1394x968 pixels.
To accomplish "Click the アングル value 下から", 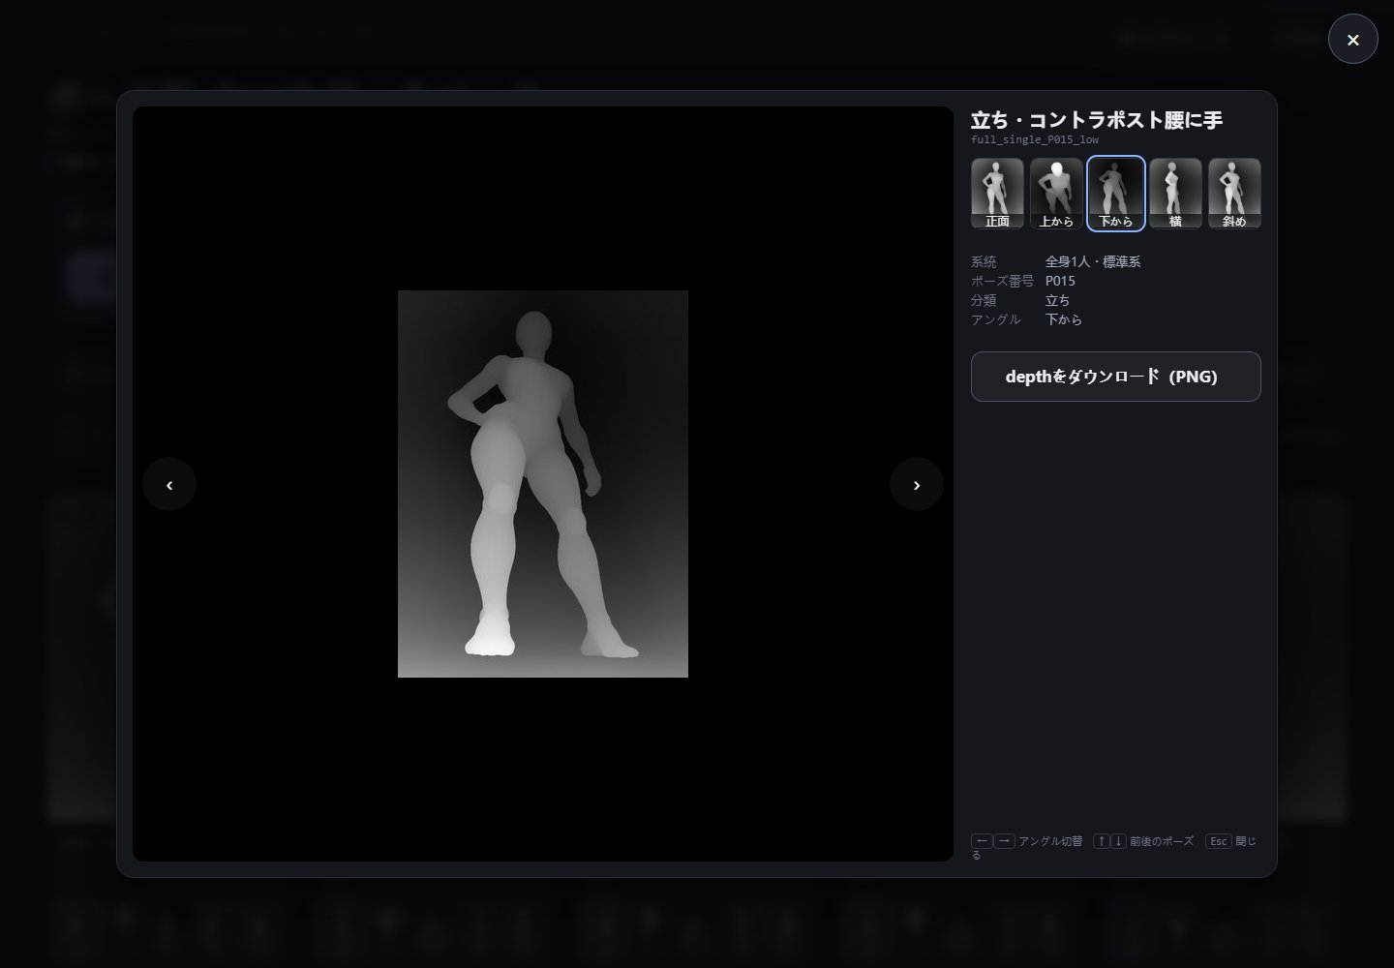I will pos(1064,319).
